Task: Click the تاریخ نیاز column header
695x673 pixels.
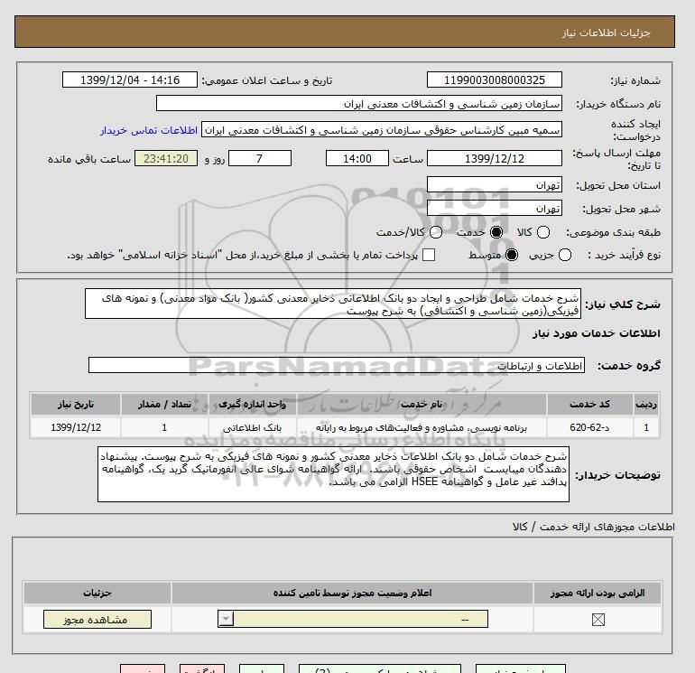Action: coord(76,404)
